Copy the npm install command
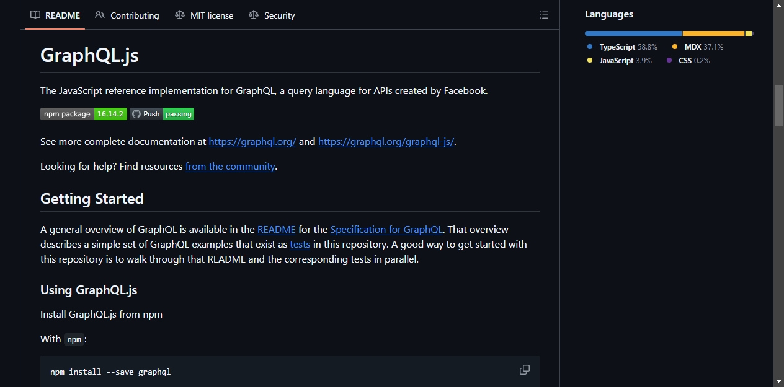Image resolution: width=784 pixels, height=387 pixels. [x=525, y=370]
